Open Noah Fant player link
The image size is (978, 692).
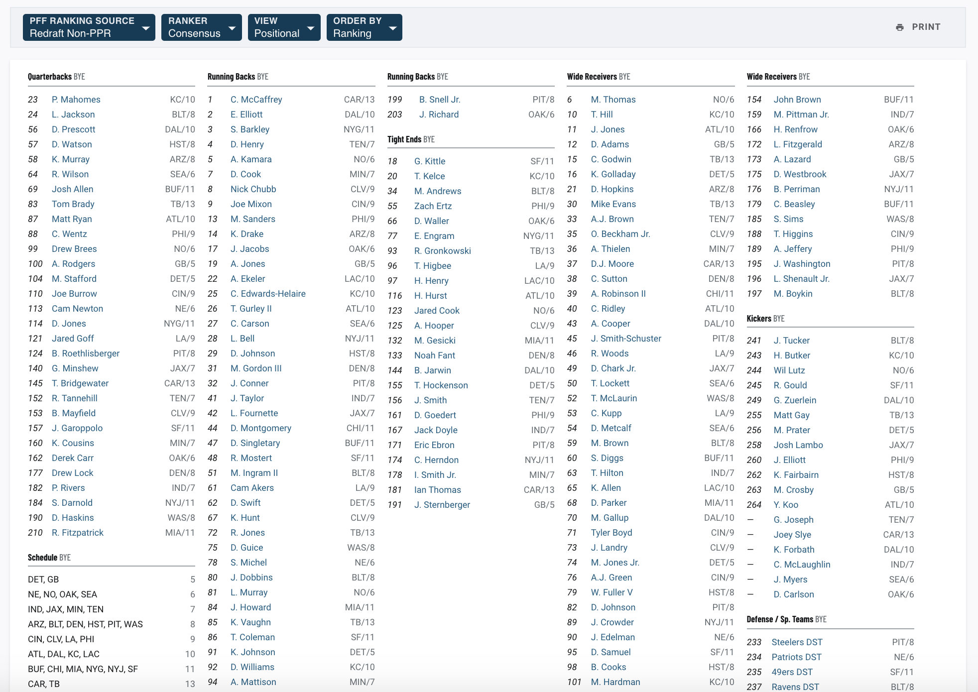click(x=435, y=355)
